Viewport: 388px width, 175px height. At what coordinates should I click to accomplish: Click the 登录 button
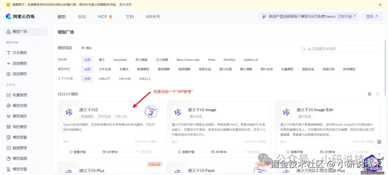point(372,16)
